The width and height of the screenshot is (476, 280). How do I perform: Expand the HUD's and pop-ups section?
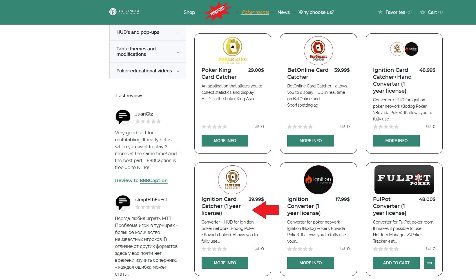pyautogui.click(x=148, y=32)
